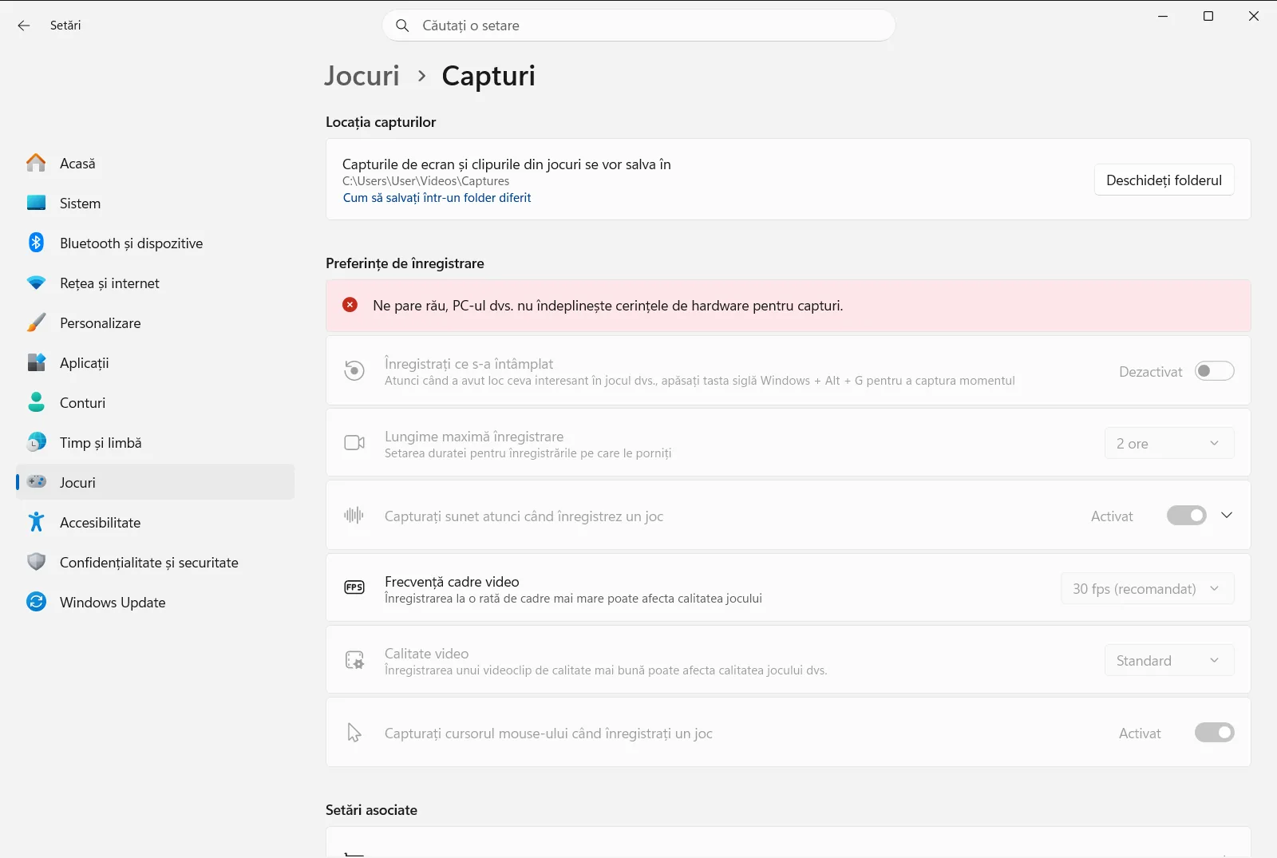Image resolution: width=1277 pixels, height=858 pixels.
Task: Open the 30 fps frame rate dropdown
Action: click(x=1148, y=588)
